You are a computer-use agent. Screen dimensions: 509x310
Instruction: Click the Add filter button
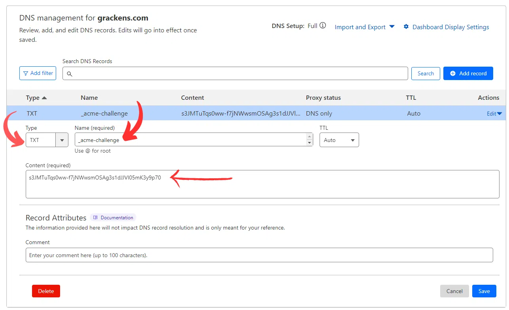[38, 73]
